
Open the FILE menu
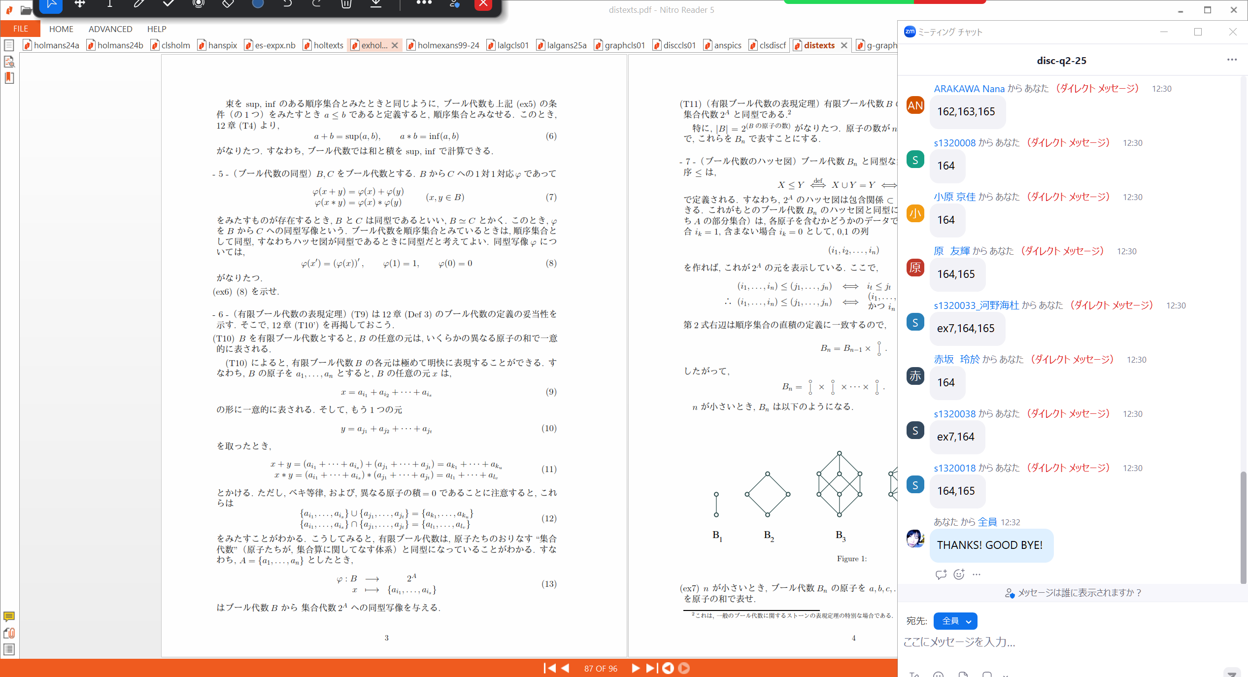(20, 29)
